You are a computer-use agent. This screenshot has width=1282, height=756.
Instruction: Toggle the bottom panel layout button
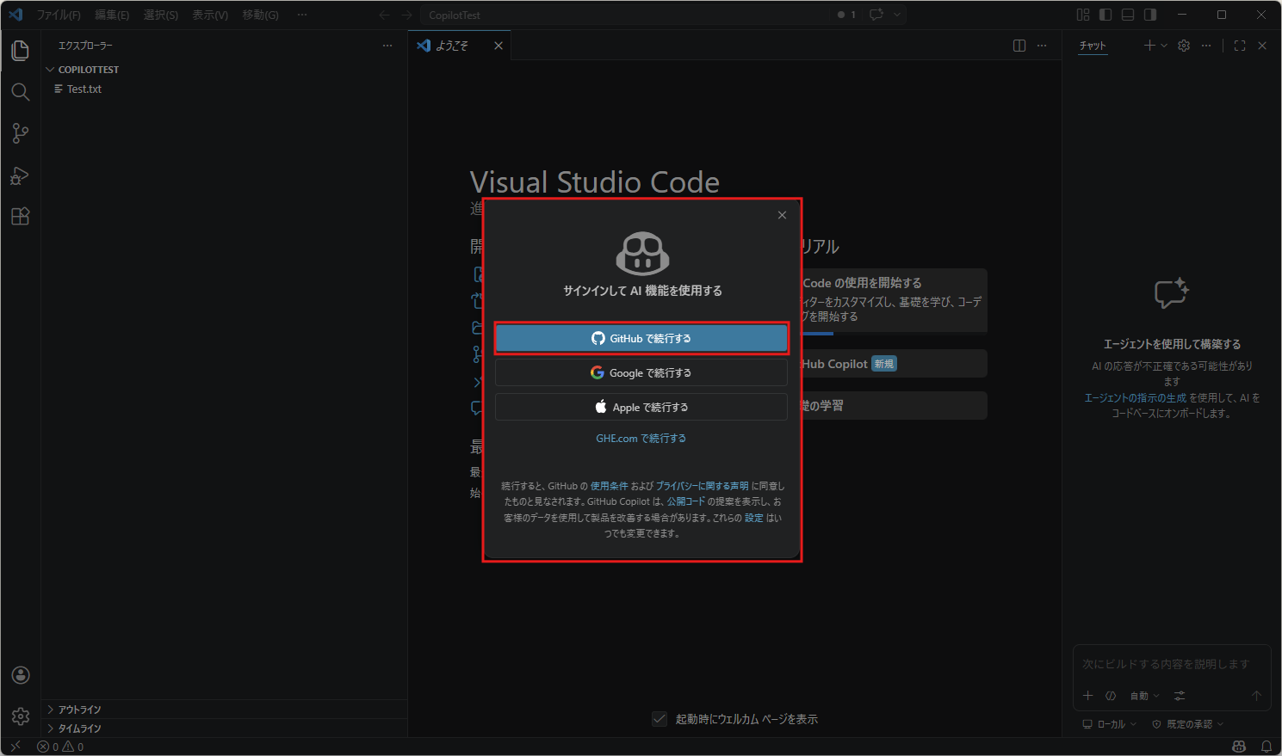tap(1128, 15)
